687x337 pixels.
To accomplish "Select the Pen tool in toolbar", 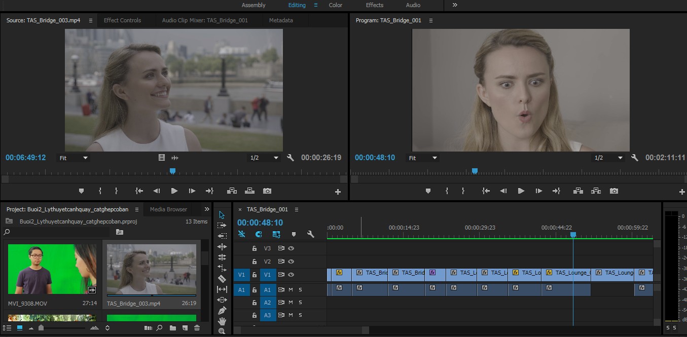I will coord(222,311).
